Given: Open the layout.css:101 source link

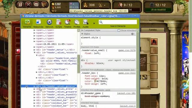Looking at the screenshot, I should point(126,93).
